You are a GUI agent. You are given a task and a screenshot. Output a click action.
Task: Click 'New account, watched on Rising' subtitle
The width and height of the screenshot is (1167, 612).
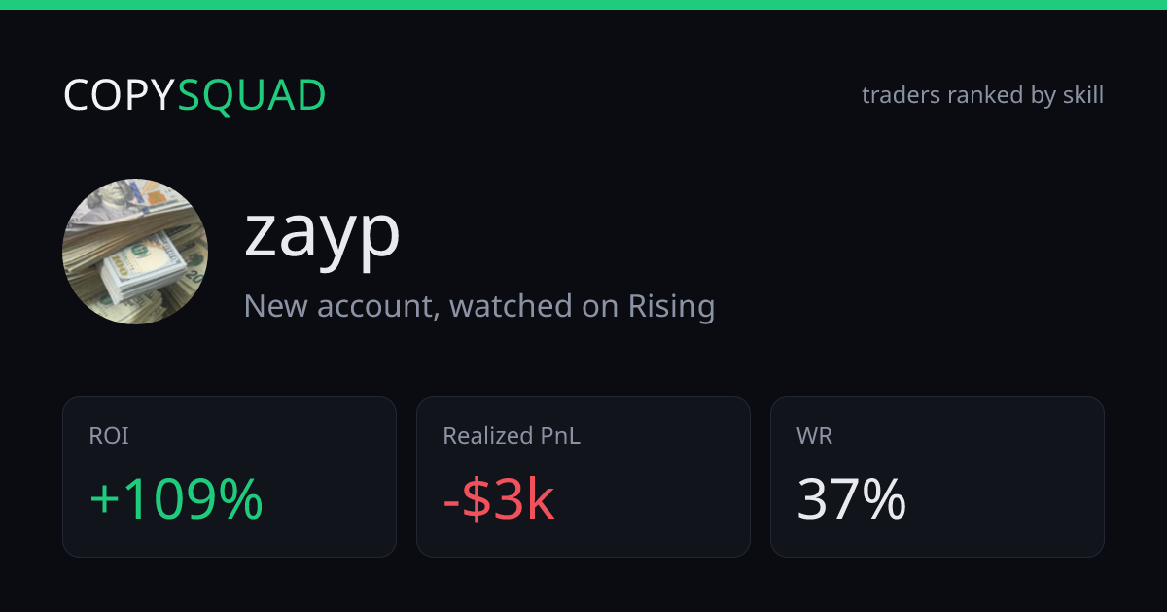click(479, 307)
